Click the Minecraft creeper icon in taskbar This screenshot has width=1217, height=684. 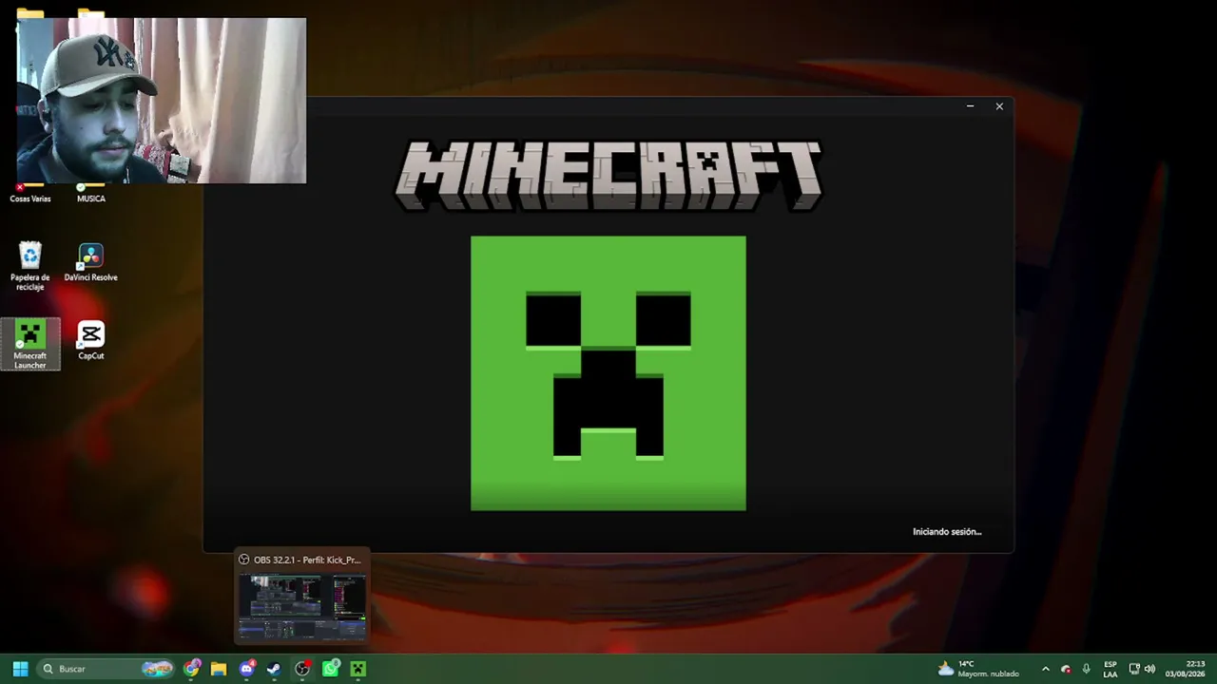pyautogui.click(x=357, y=669)
